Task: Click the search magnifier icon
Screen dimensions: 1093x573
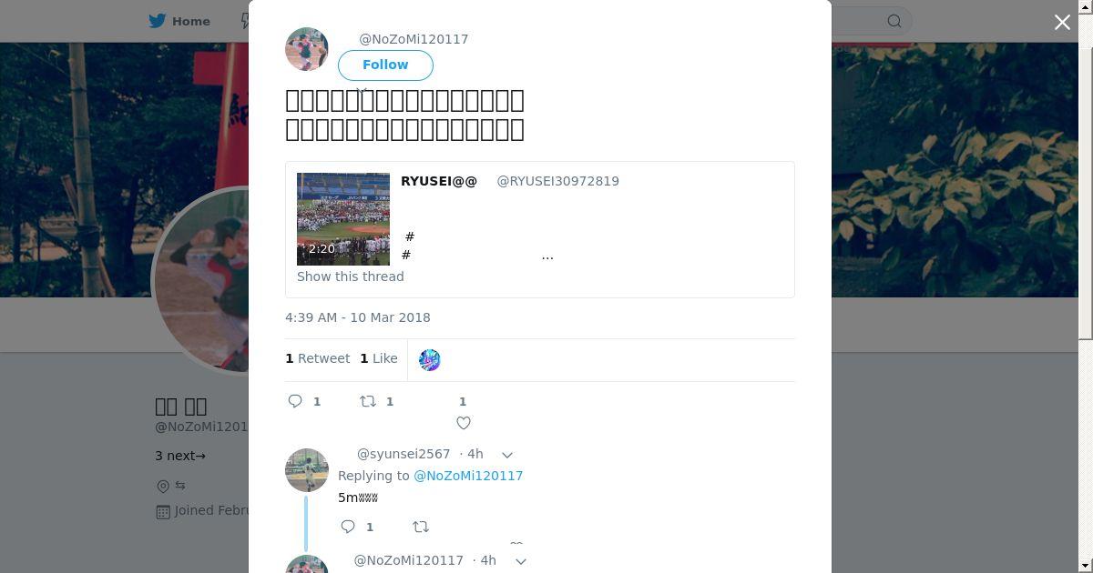Action: point(894,21)
